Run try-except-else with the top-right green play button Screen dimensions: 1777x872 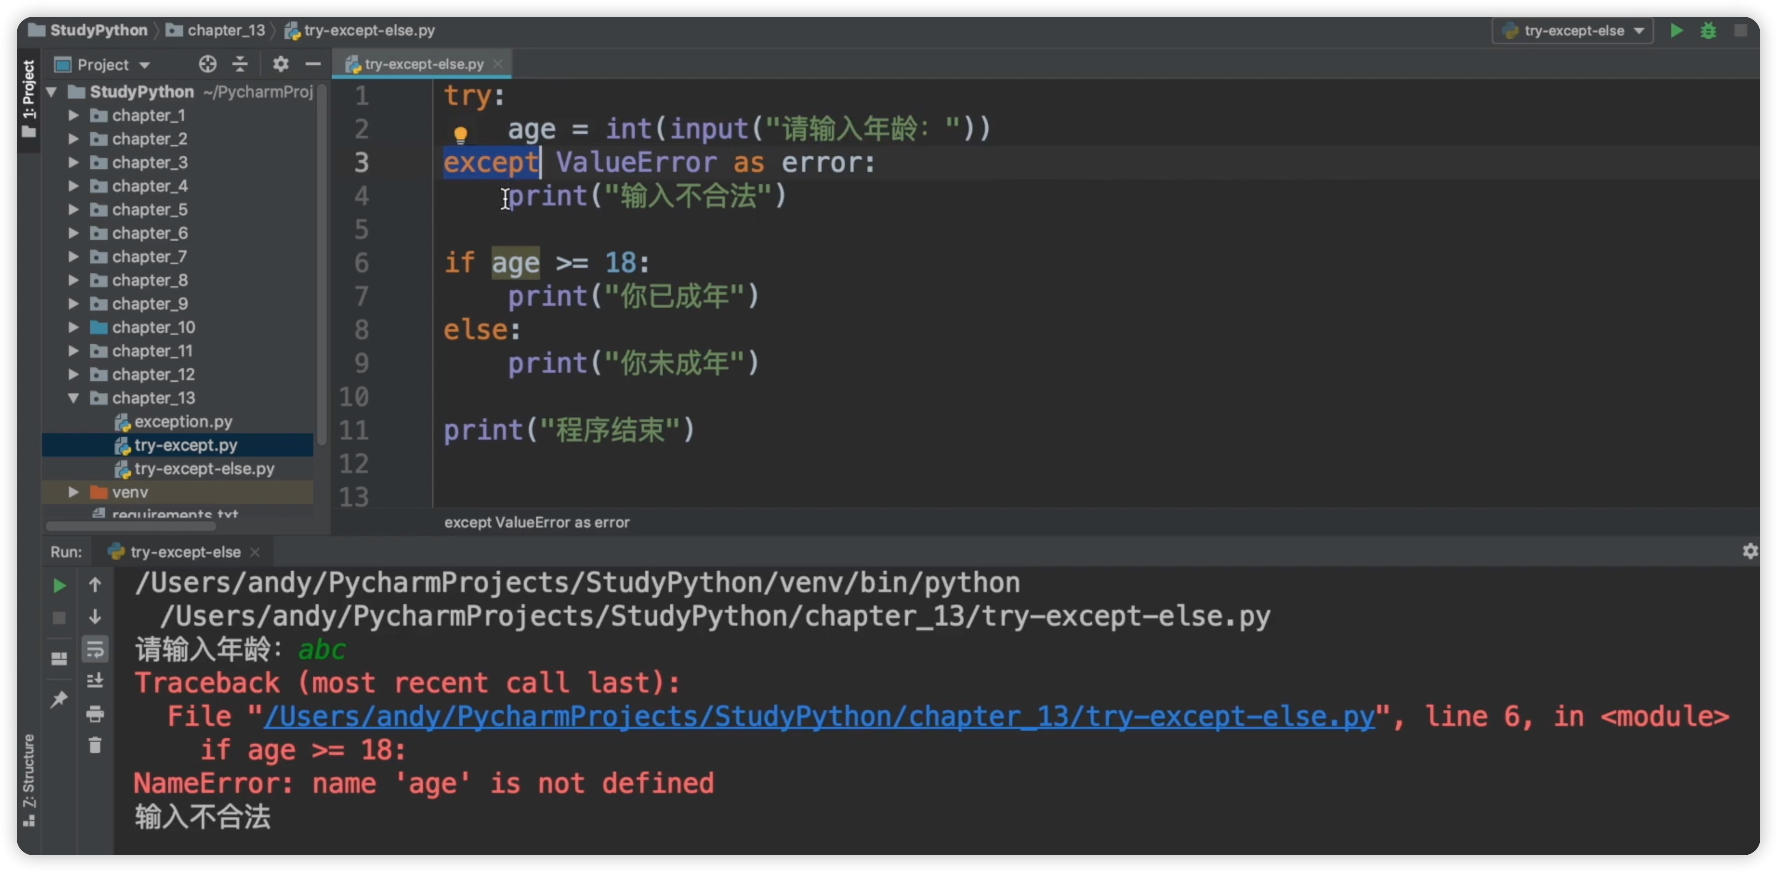tap(1676, 30)
